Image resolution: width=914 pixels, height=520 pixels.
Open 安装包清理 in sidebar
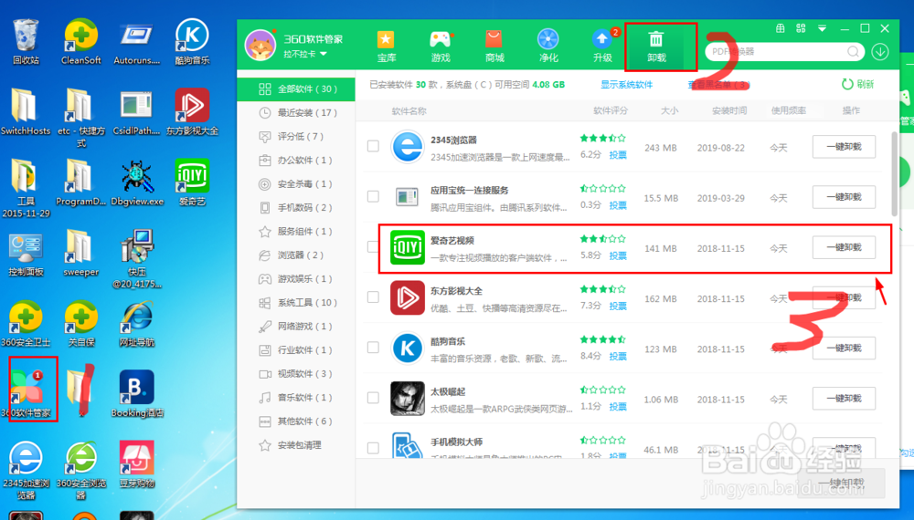click(x=296, y=445)
